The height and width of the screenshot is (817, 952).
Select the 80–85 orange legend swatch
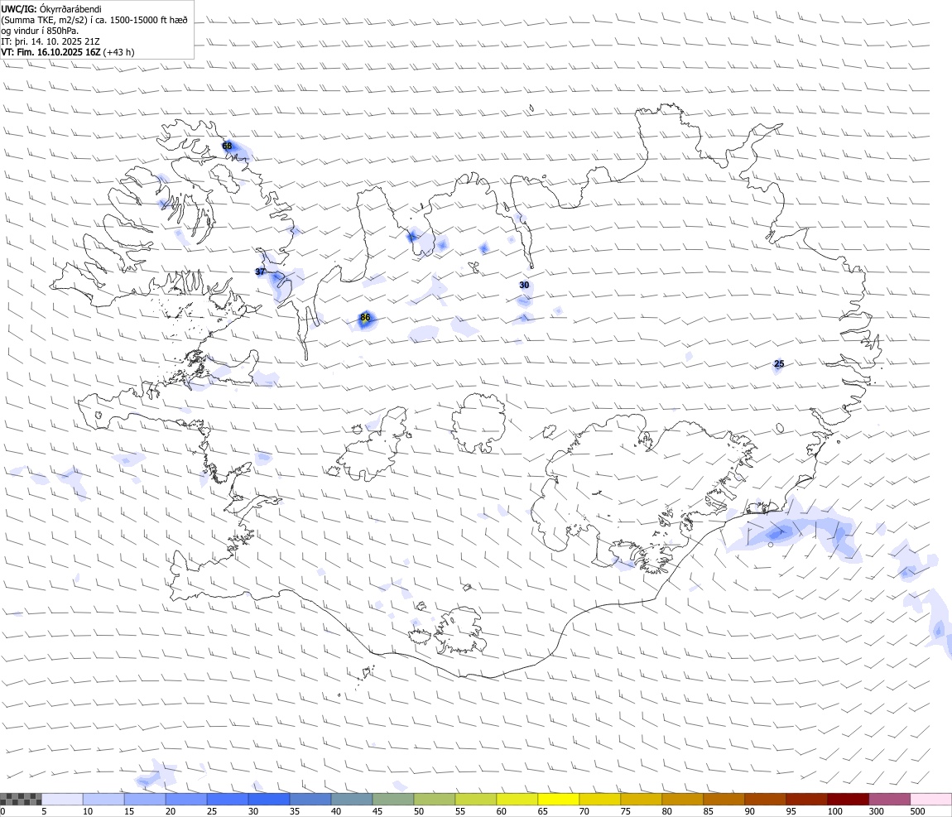(x=682, y=799)
